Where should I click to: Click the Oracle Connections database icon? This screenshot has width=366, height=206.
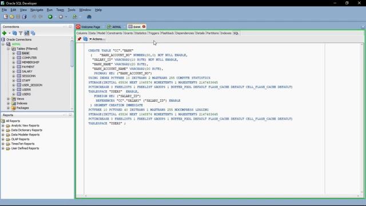coord(3,39)
